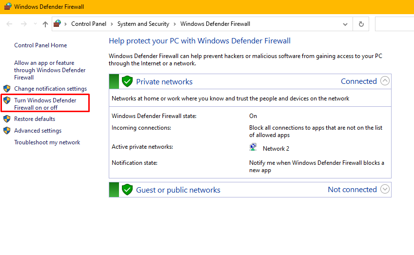Click the Connected status text
The image size is (414, 255).
(359, 81)
